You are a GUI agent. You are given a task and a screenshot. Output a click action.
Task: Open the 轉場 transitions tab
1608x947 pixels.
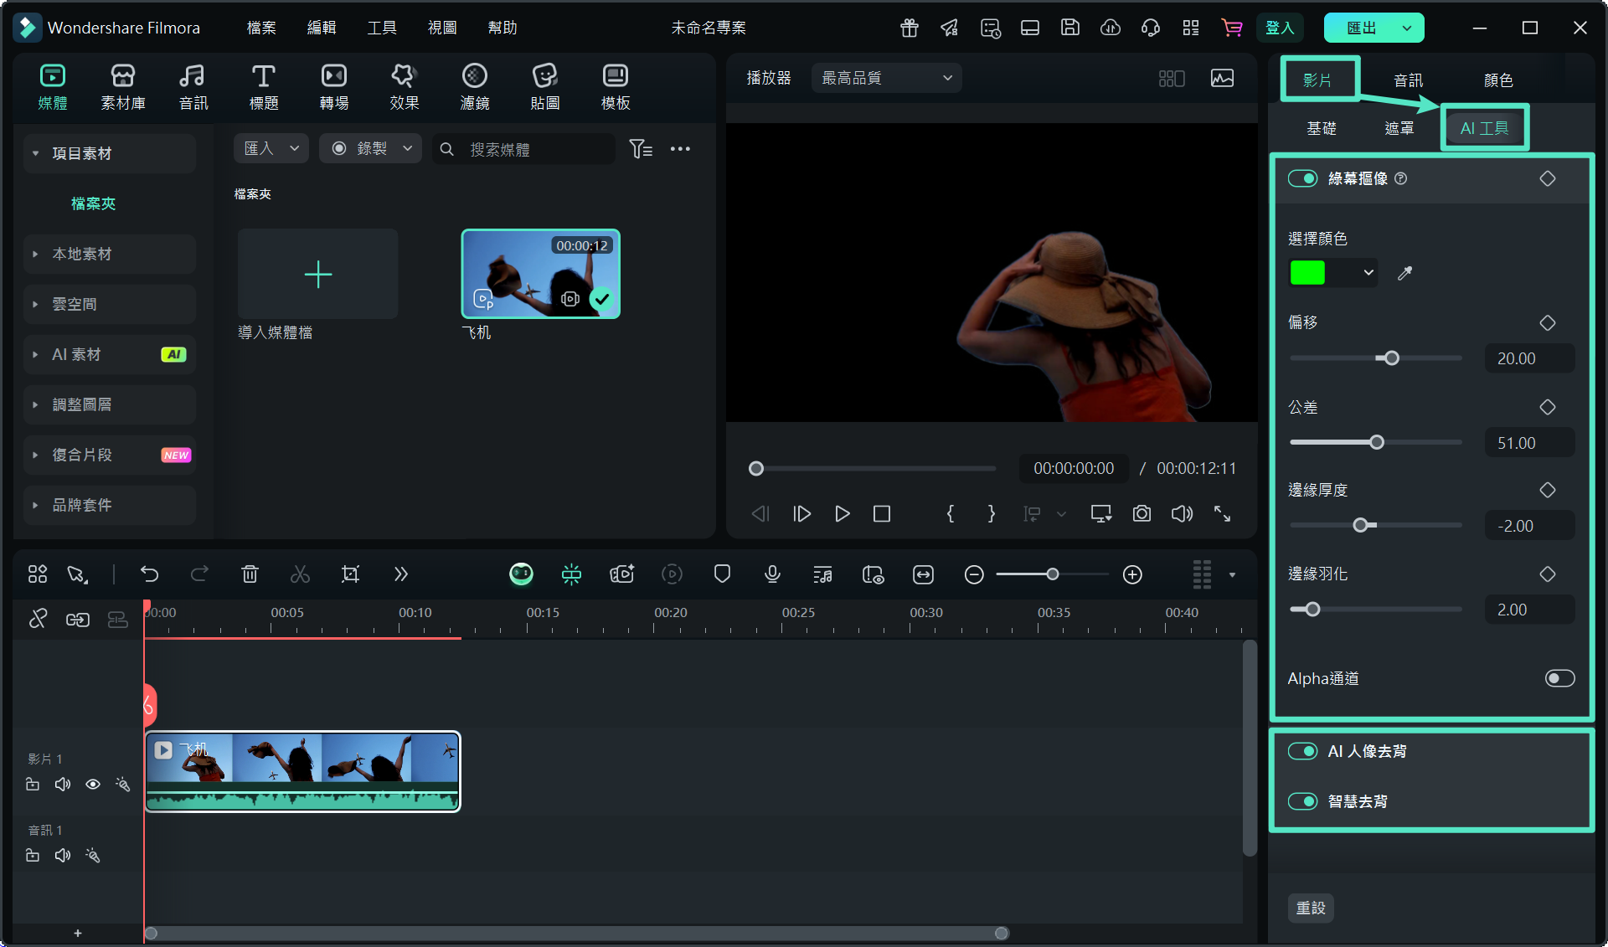[x=334, y=88]
